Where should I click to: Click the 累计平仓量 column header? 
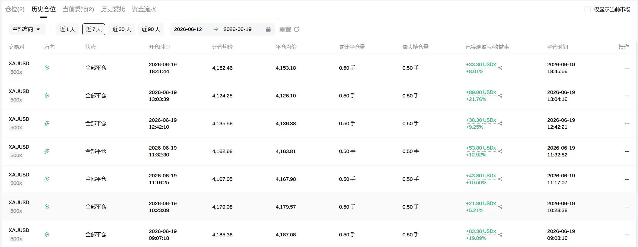click(x=352, y=47)
